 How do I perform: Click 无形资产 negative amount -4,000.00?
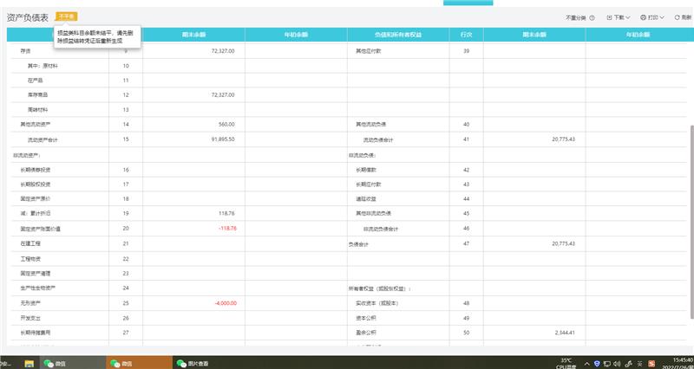pyautogui.click(x=225, y=302)
